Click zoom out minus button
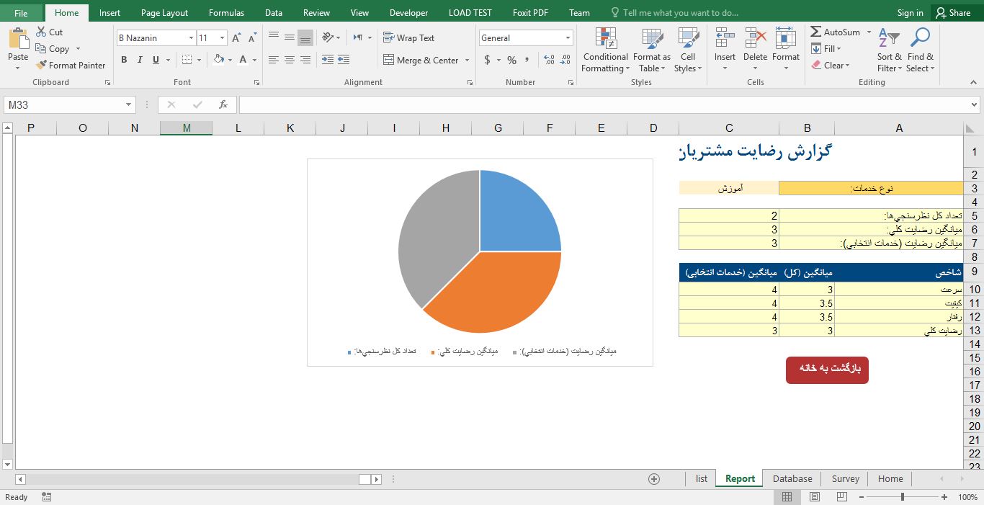 click(860, 497)
